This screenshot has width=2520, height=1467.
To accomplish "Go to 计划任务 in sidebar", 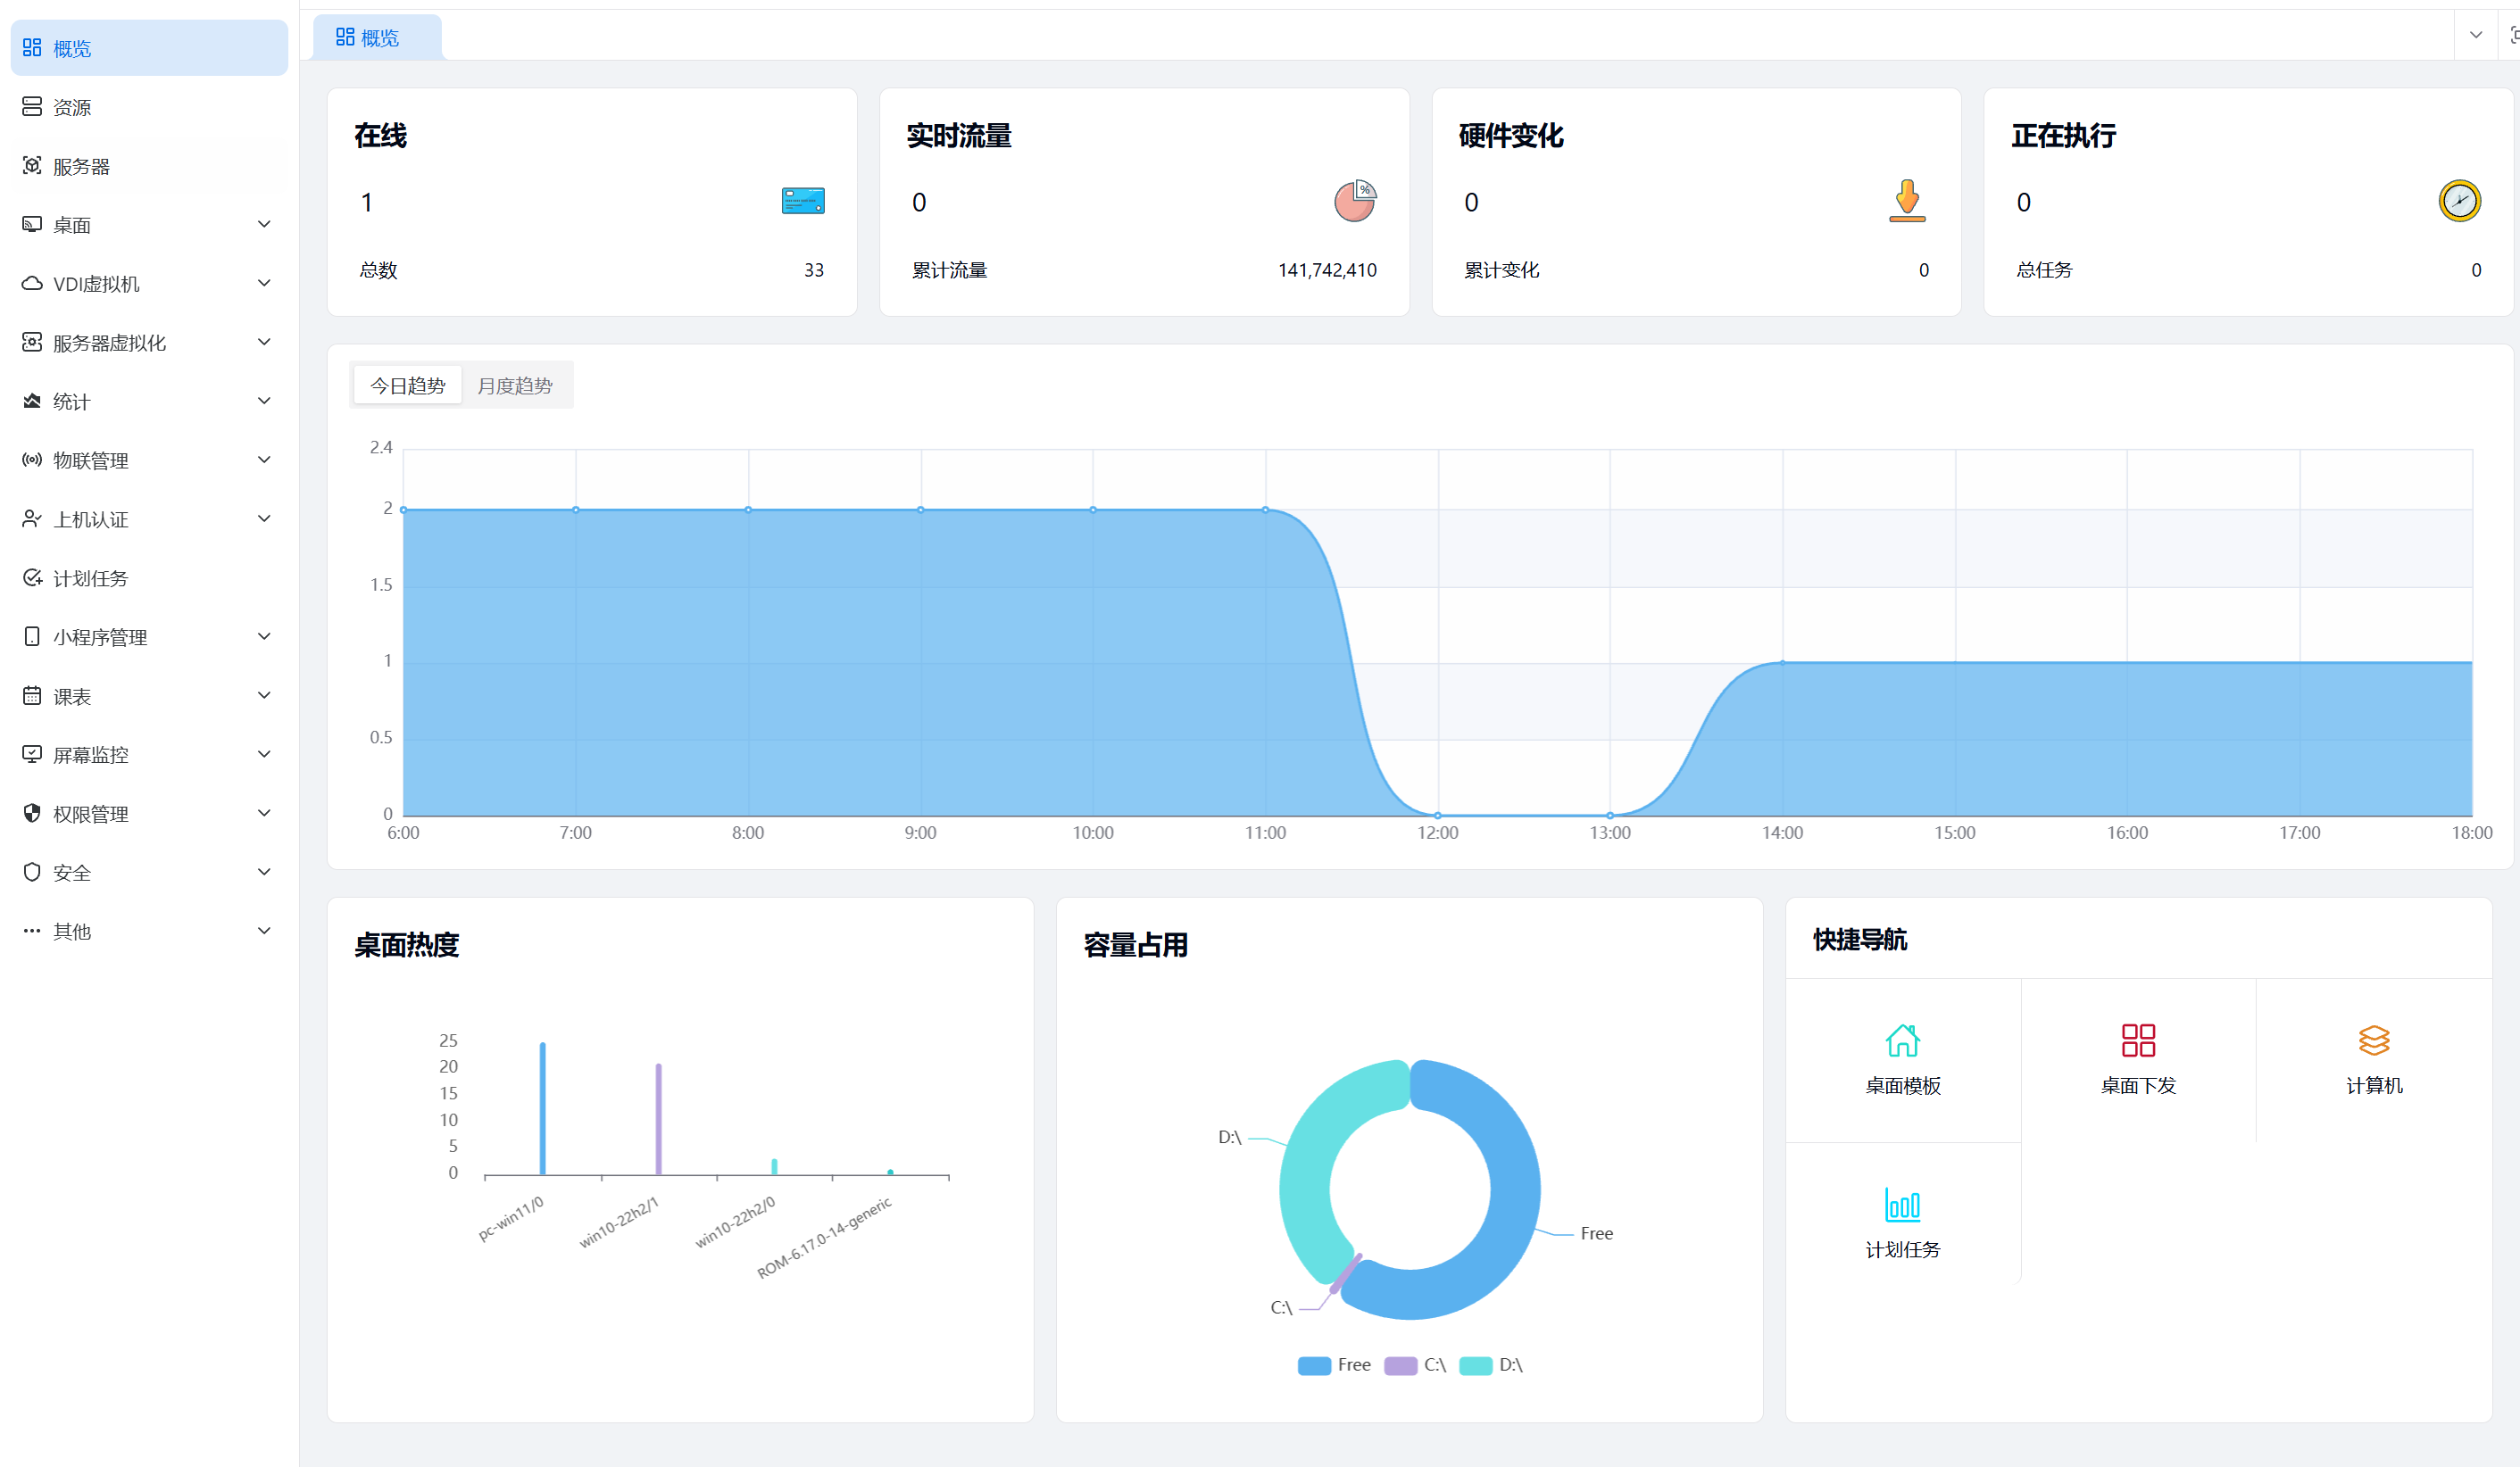I will 90,578.
